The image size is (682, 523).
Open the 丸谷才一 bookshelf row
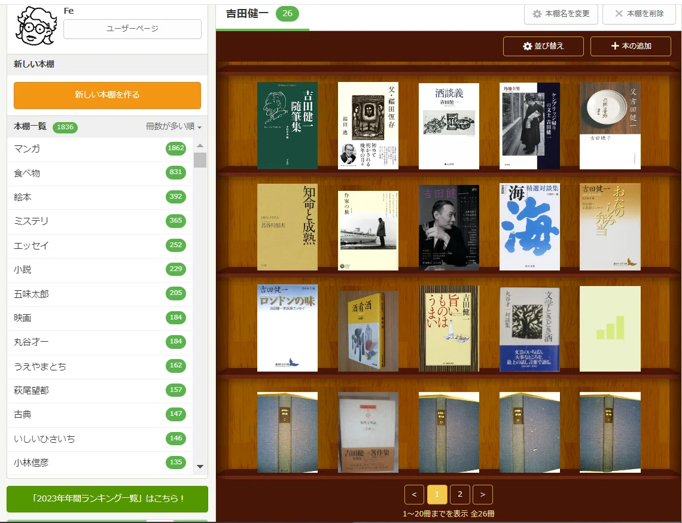(x=100, y=342)
